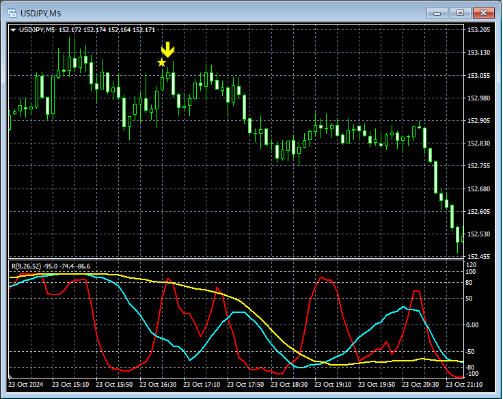Click the chart title bar text USDJPY,M5
Viewport: 503px width, 399px height.
40,14
